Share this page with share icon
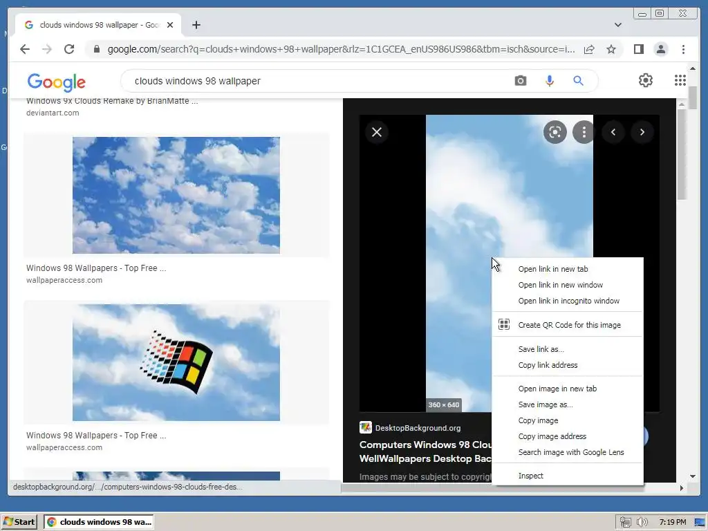Screen dimensions: 708x531 click(589, 49)
